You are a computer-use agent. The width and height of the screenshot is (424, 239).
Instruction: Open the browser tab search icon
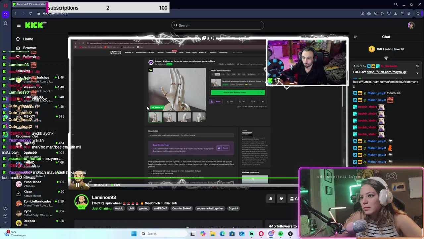396,4
